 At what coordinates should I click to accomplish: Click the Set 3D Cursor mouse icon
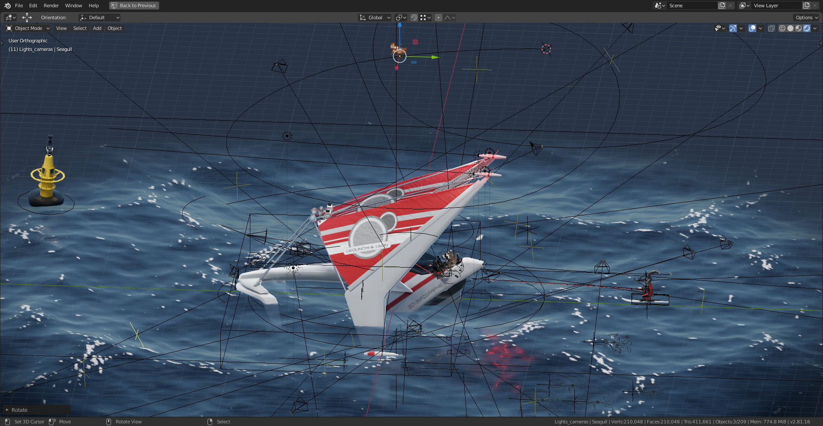coord(7,422)
